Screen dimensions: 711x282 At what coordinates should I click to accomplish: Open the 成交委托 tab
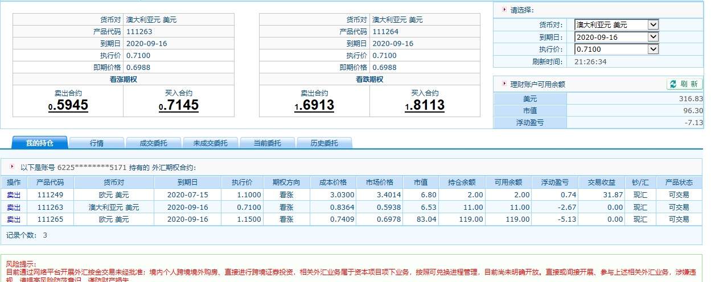(x=154, y=143)
